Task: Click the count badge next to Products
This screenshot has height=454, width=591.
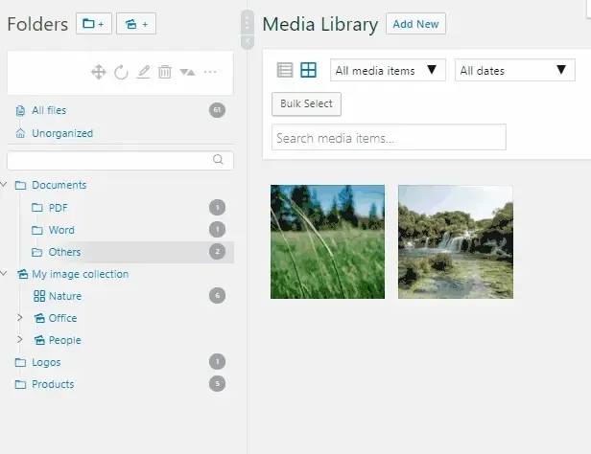Action: pyautogui.click(x=217, y=384)
